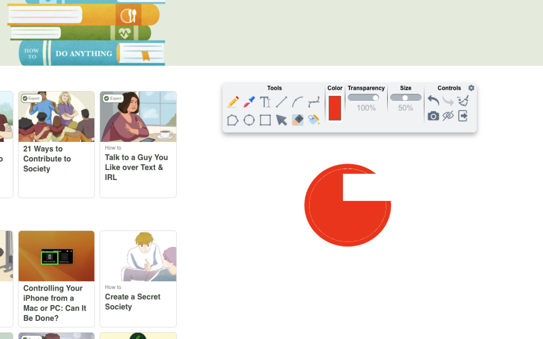543x339 pixels.
Task: Select the paint bucket Fill tool
Action: coord(314,120)
